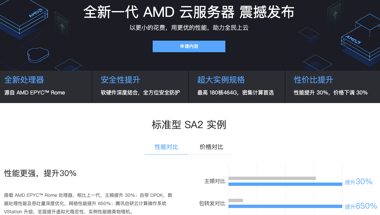Select the 性价比提升 feature heading
This screenshot has height=215, width=380.
pos(314,80)
